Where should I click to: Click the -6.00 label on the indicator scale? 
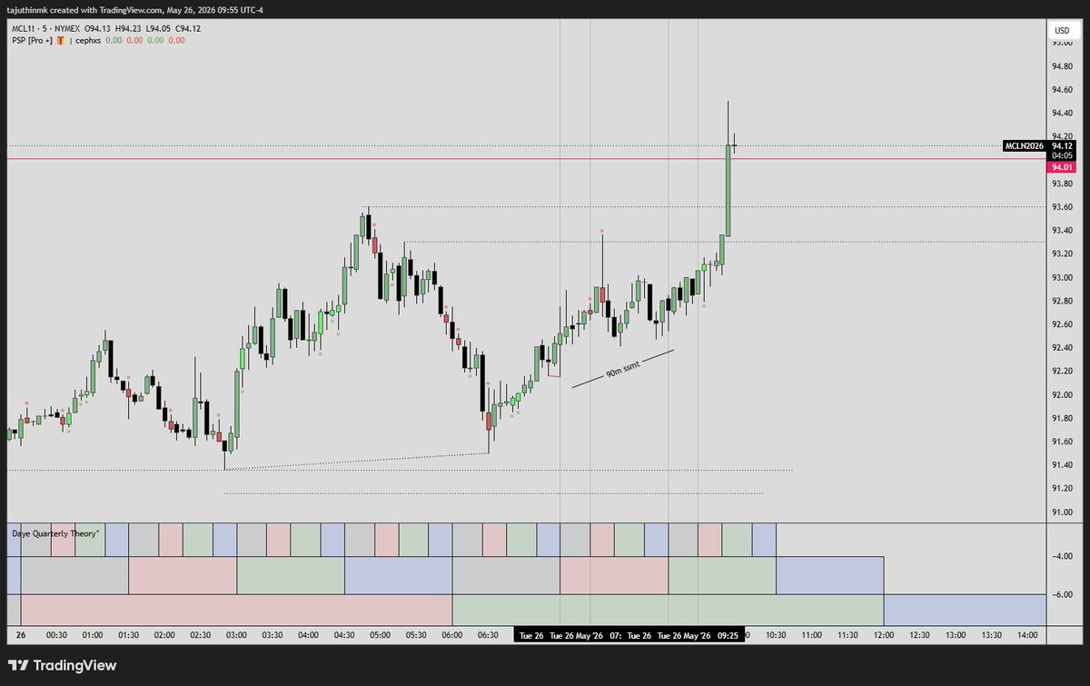[x=1062, y=594]
